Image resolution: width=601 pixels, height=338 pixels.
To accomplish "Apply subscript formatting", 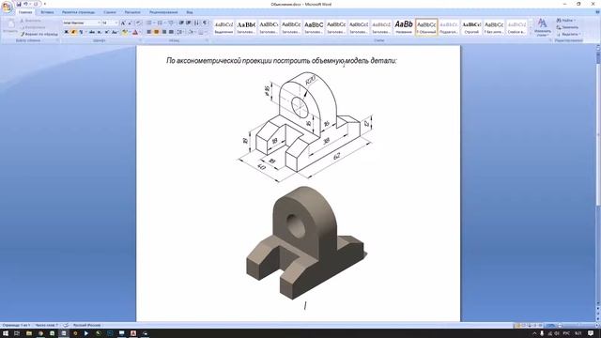I will pos(100,32).
